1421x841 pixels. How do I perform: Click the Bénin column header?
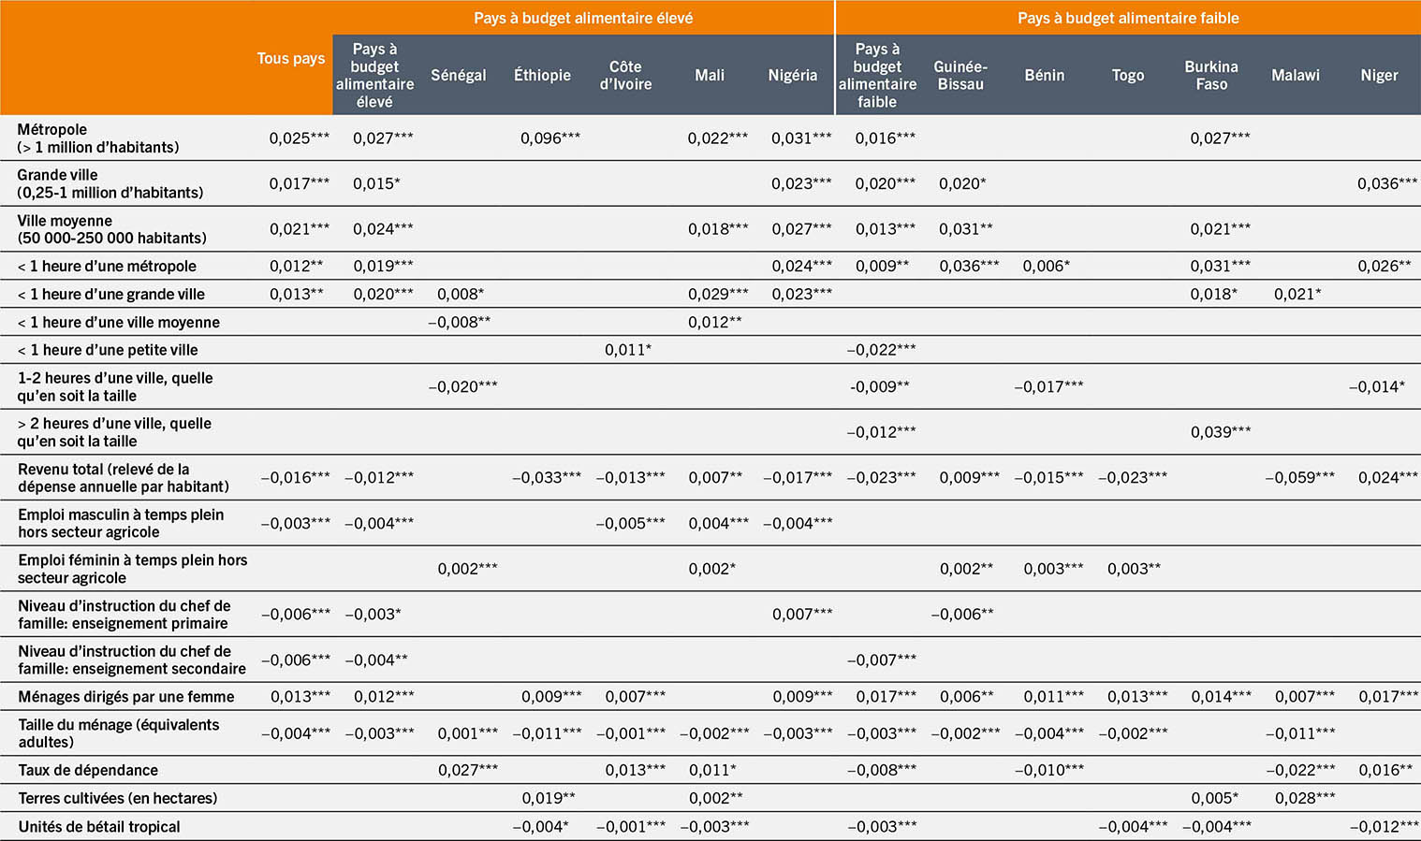click(1044, 75)
